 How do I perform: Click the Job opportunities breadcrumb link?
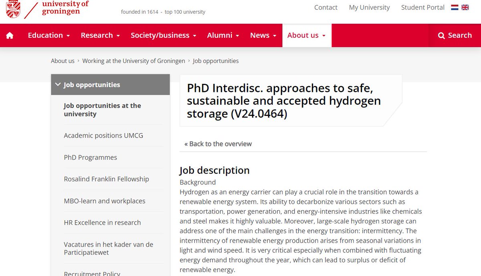click(x=216, y=61)
